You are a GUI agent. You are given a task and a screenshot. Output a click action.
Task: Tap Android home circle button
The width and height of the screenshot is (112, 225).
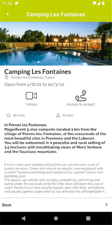(56, 218)
